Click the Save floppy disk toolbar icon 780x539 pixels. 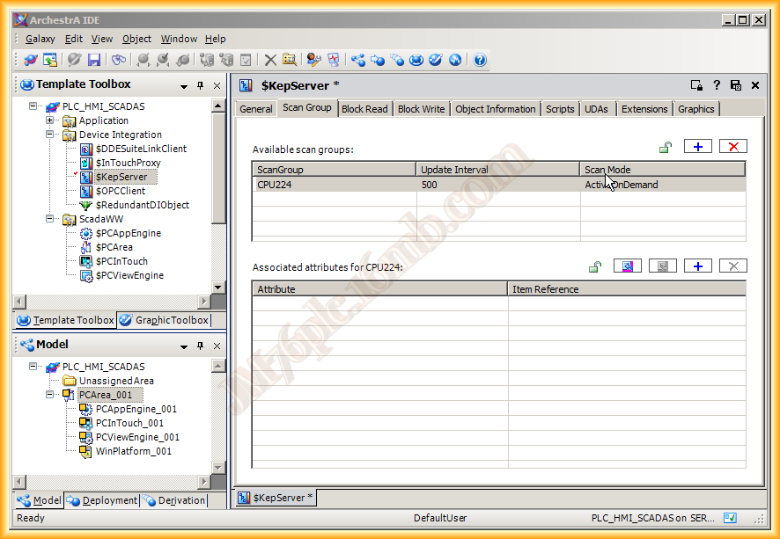point(94,60)
